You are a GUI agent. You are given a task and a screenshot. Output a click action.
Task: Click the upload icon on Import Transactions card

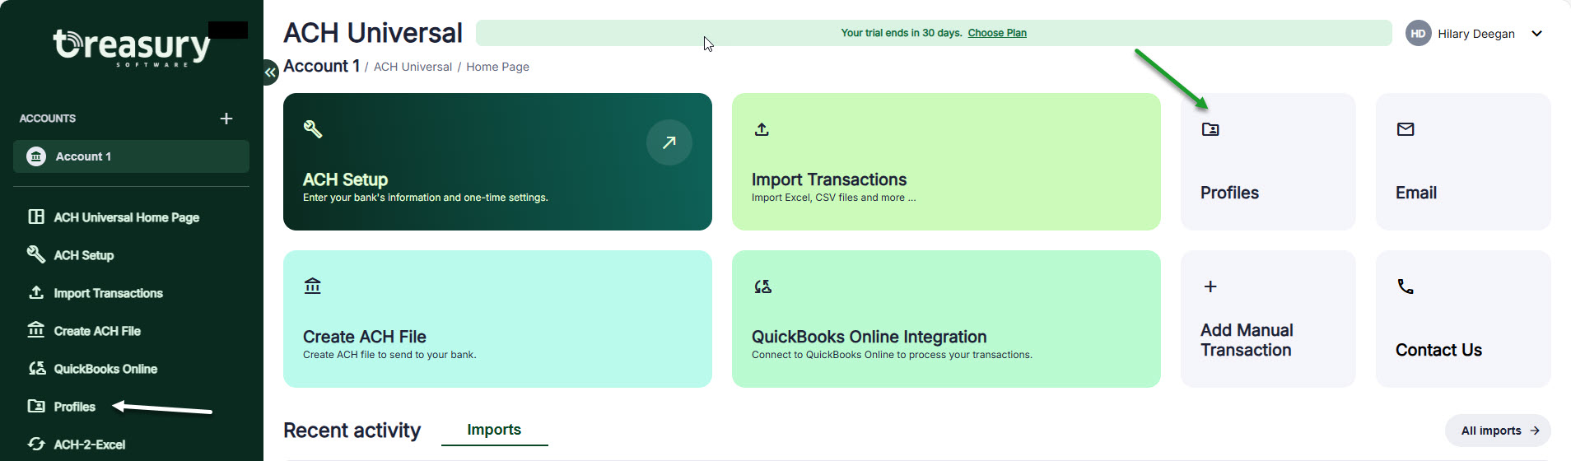pos(762,129)
